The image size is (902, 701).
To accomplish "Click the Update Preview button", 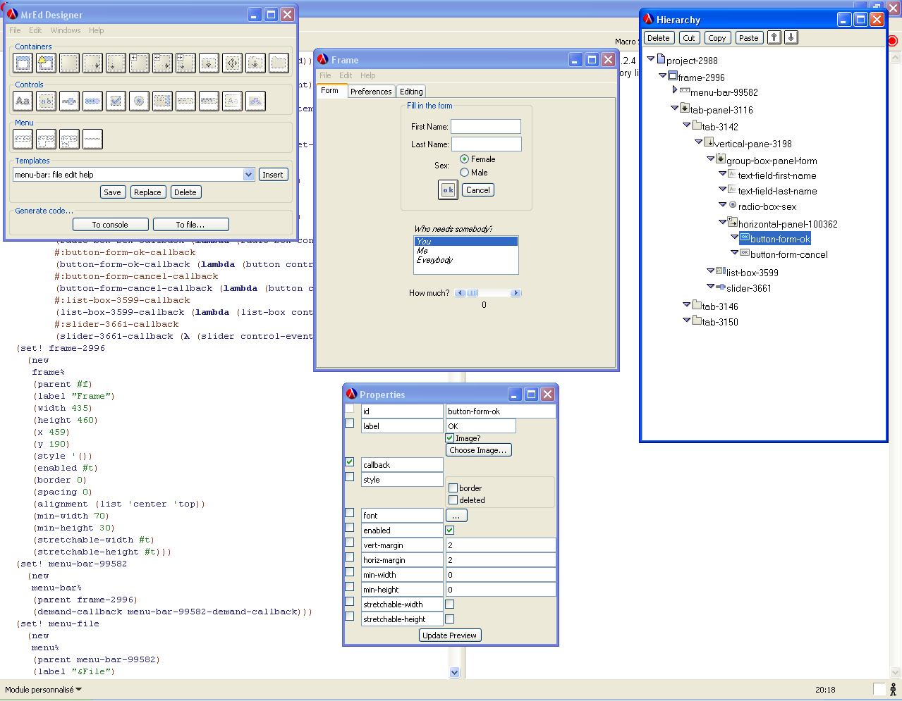I will pos(449,635).
